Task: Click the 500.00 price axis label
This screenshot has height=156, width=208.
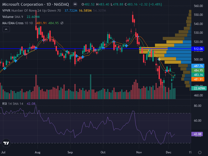Action: click(198, 60)
